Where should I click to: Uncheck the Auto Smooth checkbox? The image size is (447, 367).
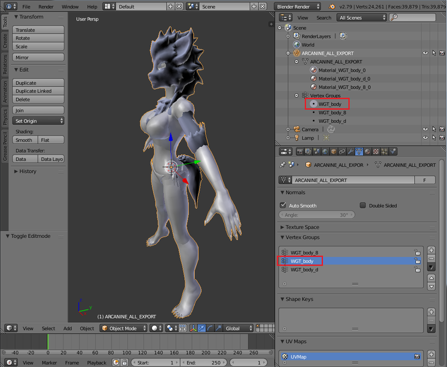283,205
